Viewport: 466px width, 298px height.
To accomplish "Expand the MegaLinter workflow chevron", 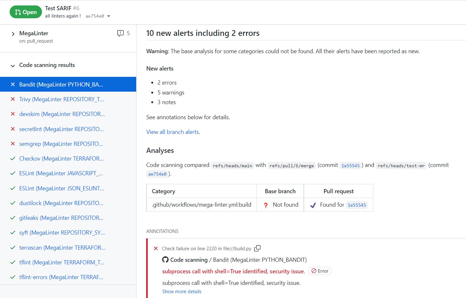I will [13, 34].
